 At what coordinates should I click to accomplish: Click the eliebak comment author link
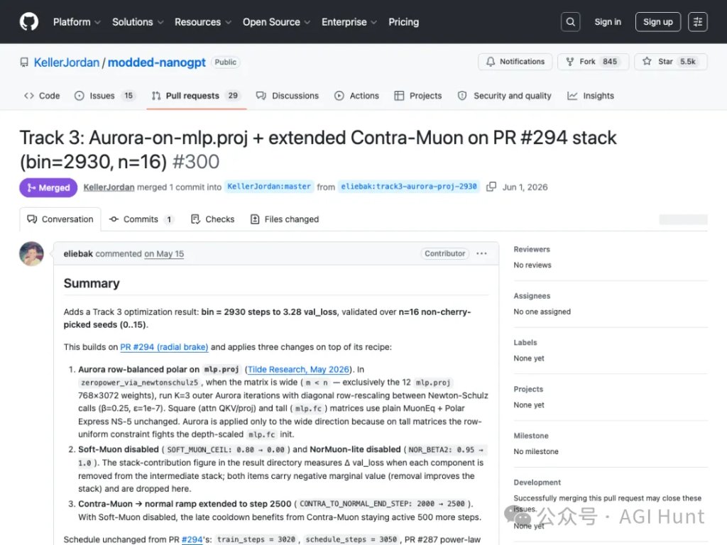[x=78, y=253]
